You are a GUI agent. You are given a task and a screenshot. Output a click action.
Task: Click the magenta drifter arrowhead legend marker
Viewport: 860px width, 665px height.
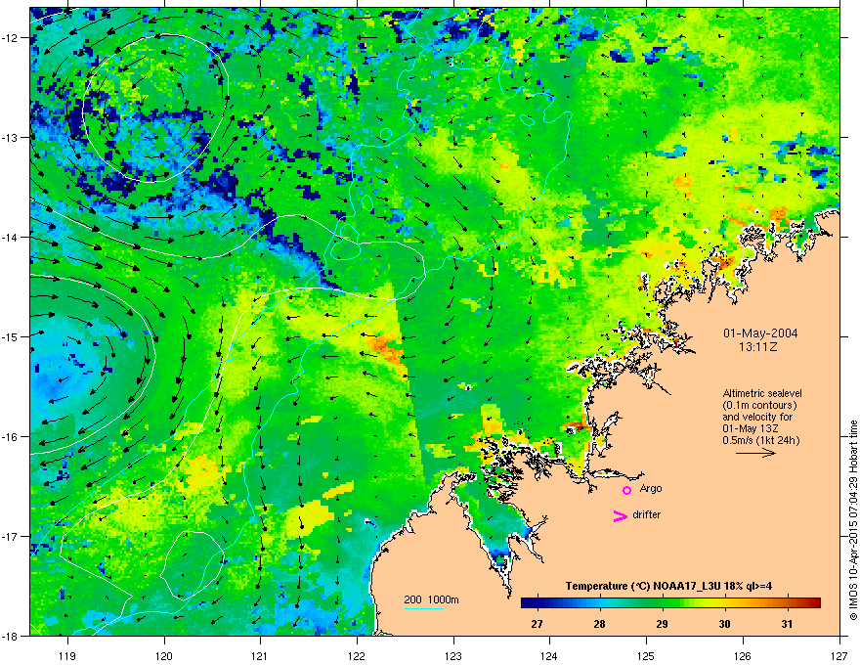point(620,515)
